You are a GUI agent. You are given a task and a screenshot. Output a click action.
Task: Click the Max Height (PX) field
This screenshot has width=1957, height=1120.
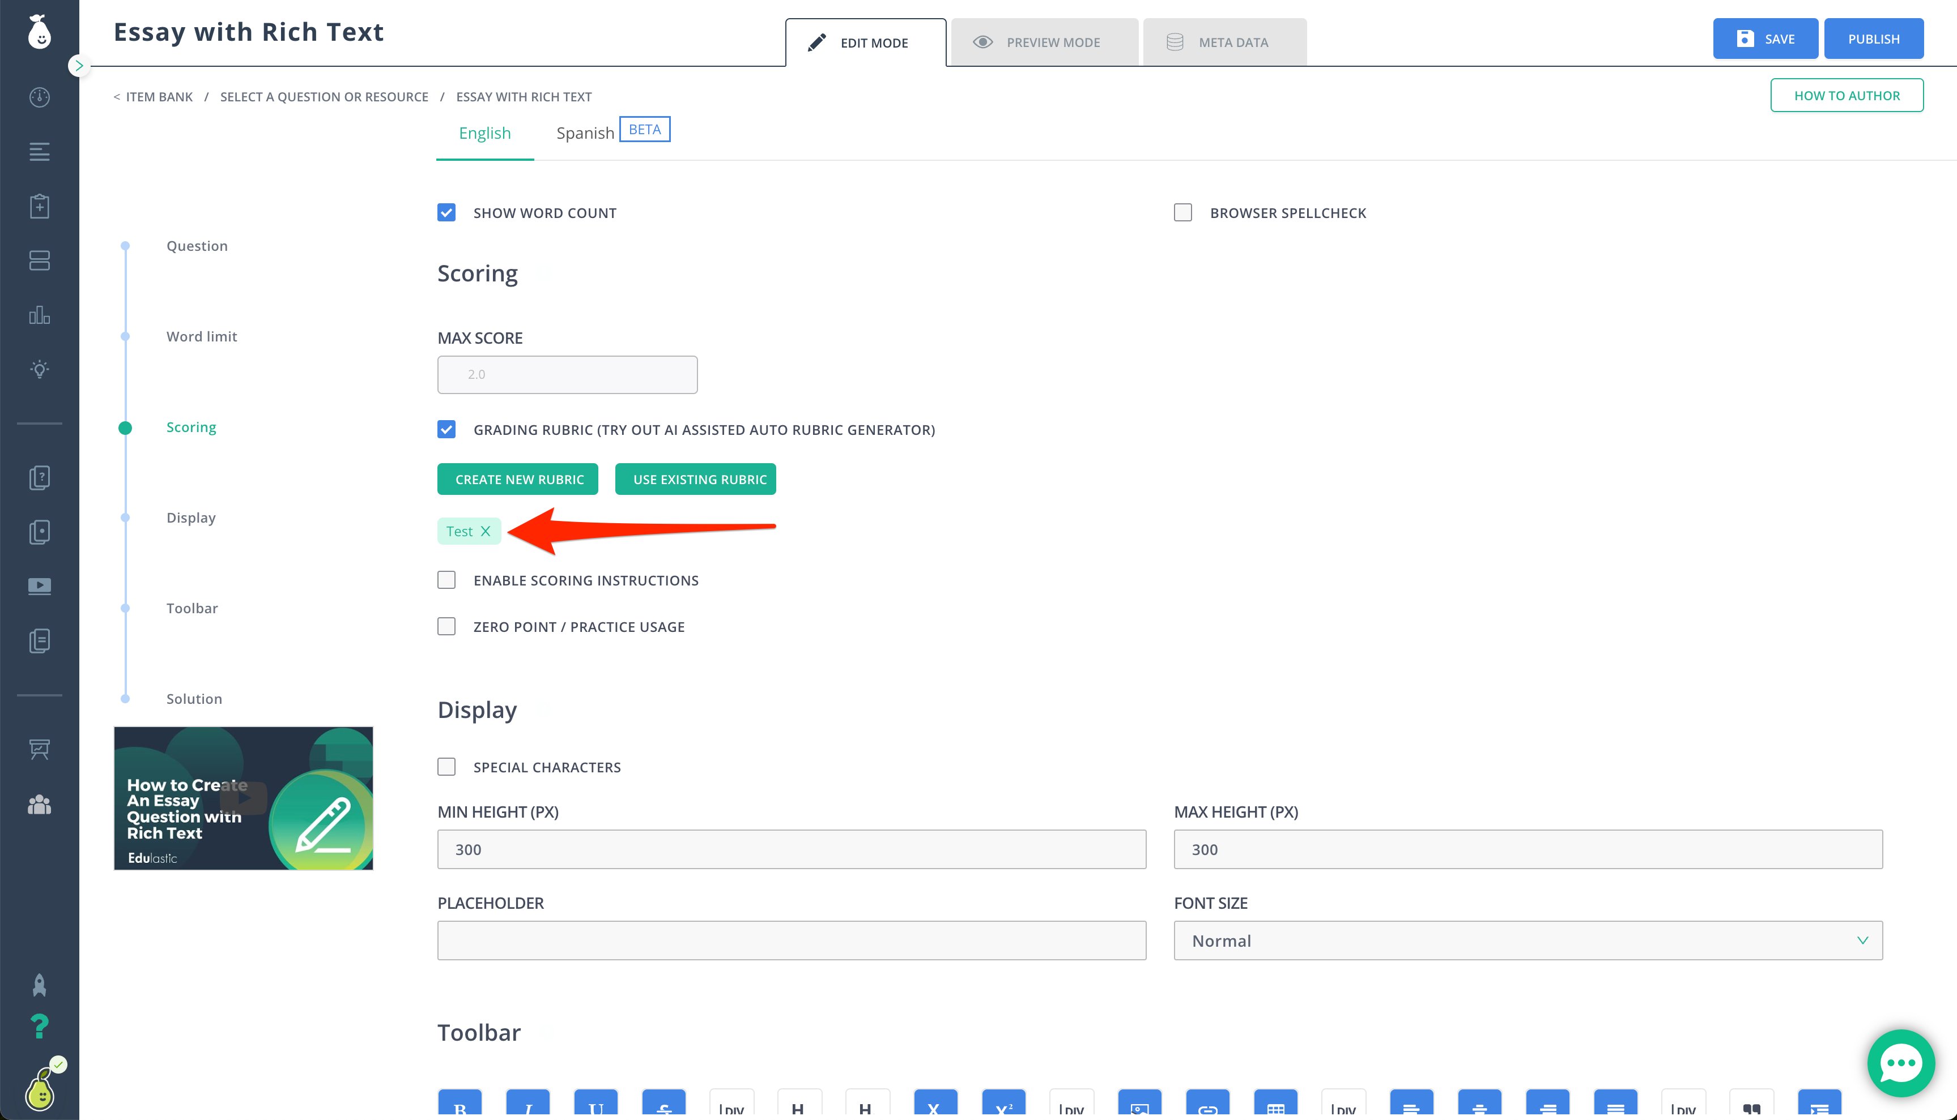click(1528, 849)
